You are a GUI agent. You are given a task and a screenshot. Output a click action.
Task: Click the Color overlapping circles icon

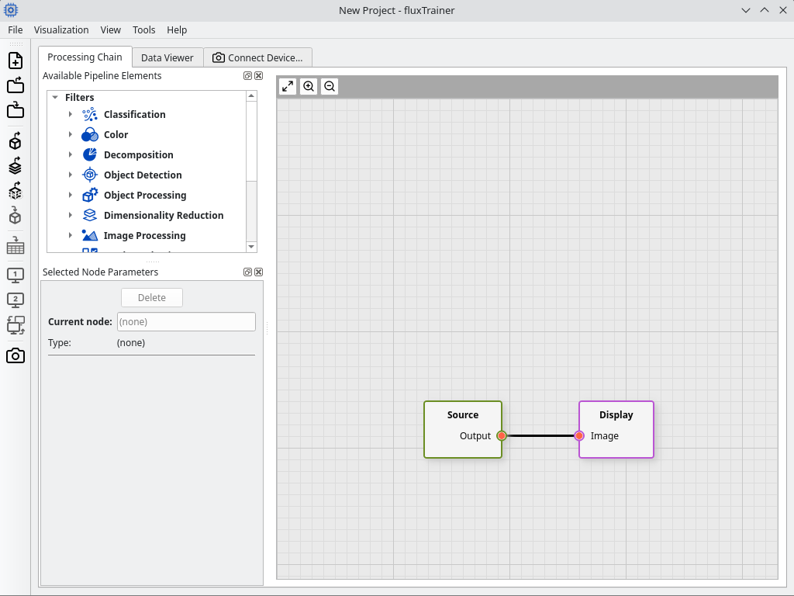[x=90, y=135]
